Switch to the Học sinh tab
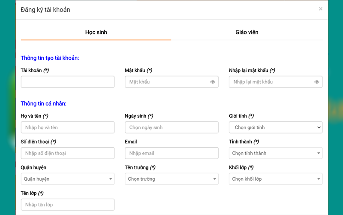This screenshot has height=215, width=343. 96,32
